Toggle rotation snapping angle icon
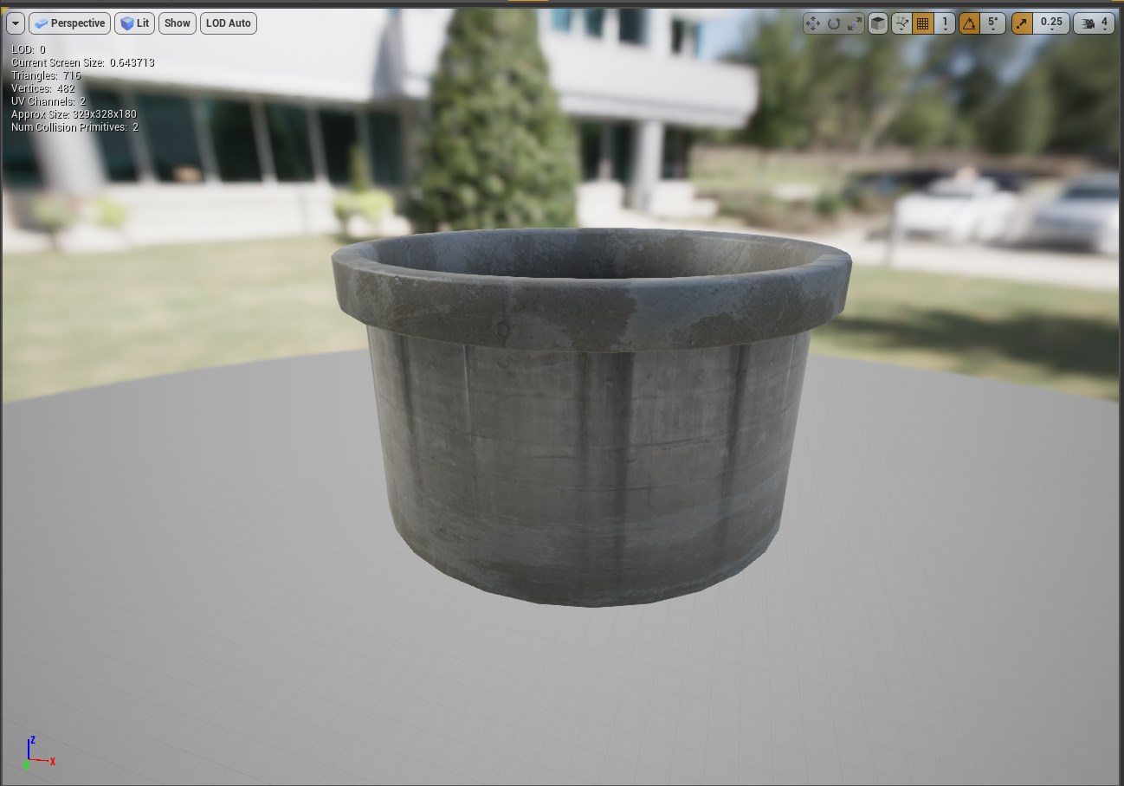1124x786 pixels. point(969,23)
